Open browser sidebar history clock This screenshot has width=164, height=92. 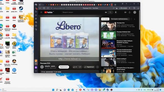click(36, 12)
